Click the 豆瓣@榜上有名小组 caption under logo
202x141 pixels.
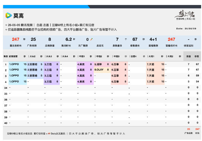(186, 19)
